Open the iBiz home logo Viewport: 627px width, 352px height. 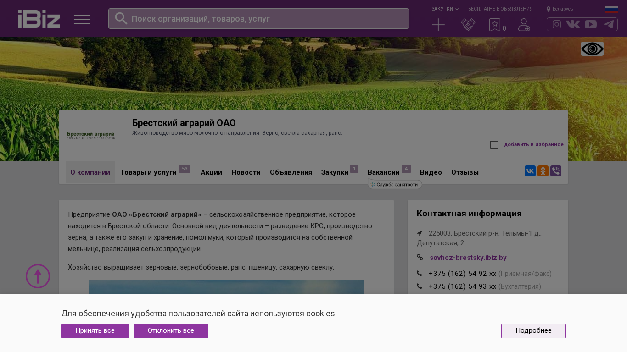[39, 19]
